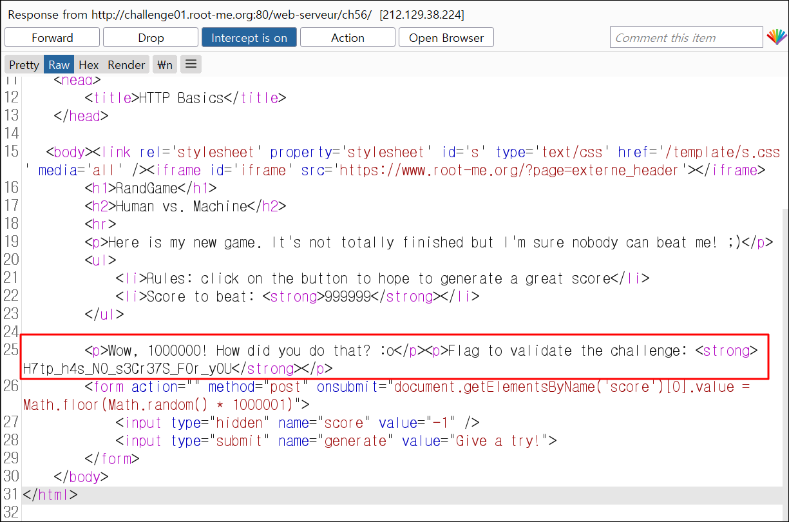Click the Forward button
This screenshot has height=522, width=789.
click(52, 37)
